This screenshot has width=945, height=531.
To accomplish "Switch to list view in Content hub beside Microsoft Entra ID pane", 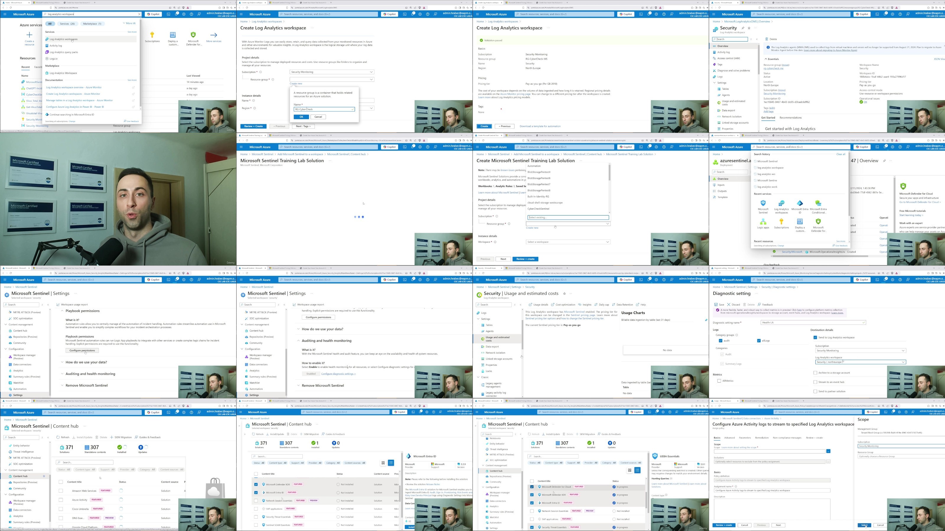I will [x=391, y=463].
